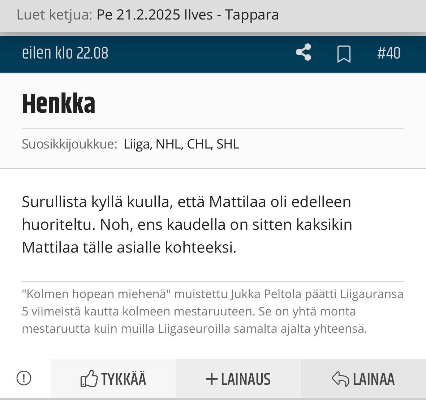This screenshot has width=426, height=400.
Task: Open the thread Pe 21.2.2025 Ilves - Tappara
Action: pos(188,15)
